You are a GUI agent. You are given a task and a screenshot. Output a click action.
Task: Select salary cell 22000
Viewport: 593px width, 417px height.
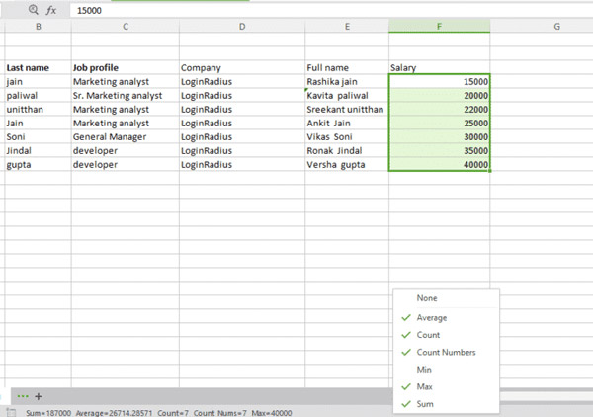point(439,110)
